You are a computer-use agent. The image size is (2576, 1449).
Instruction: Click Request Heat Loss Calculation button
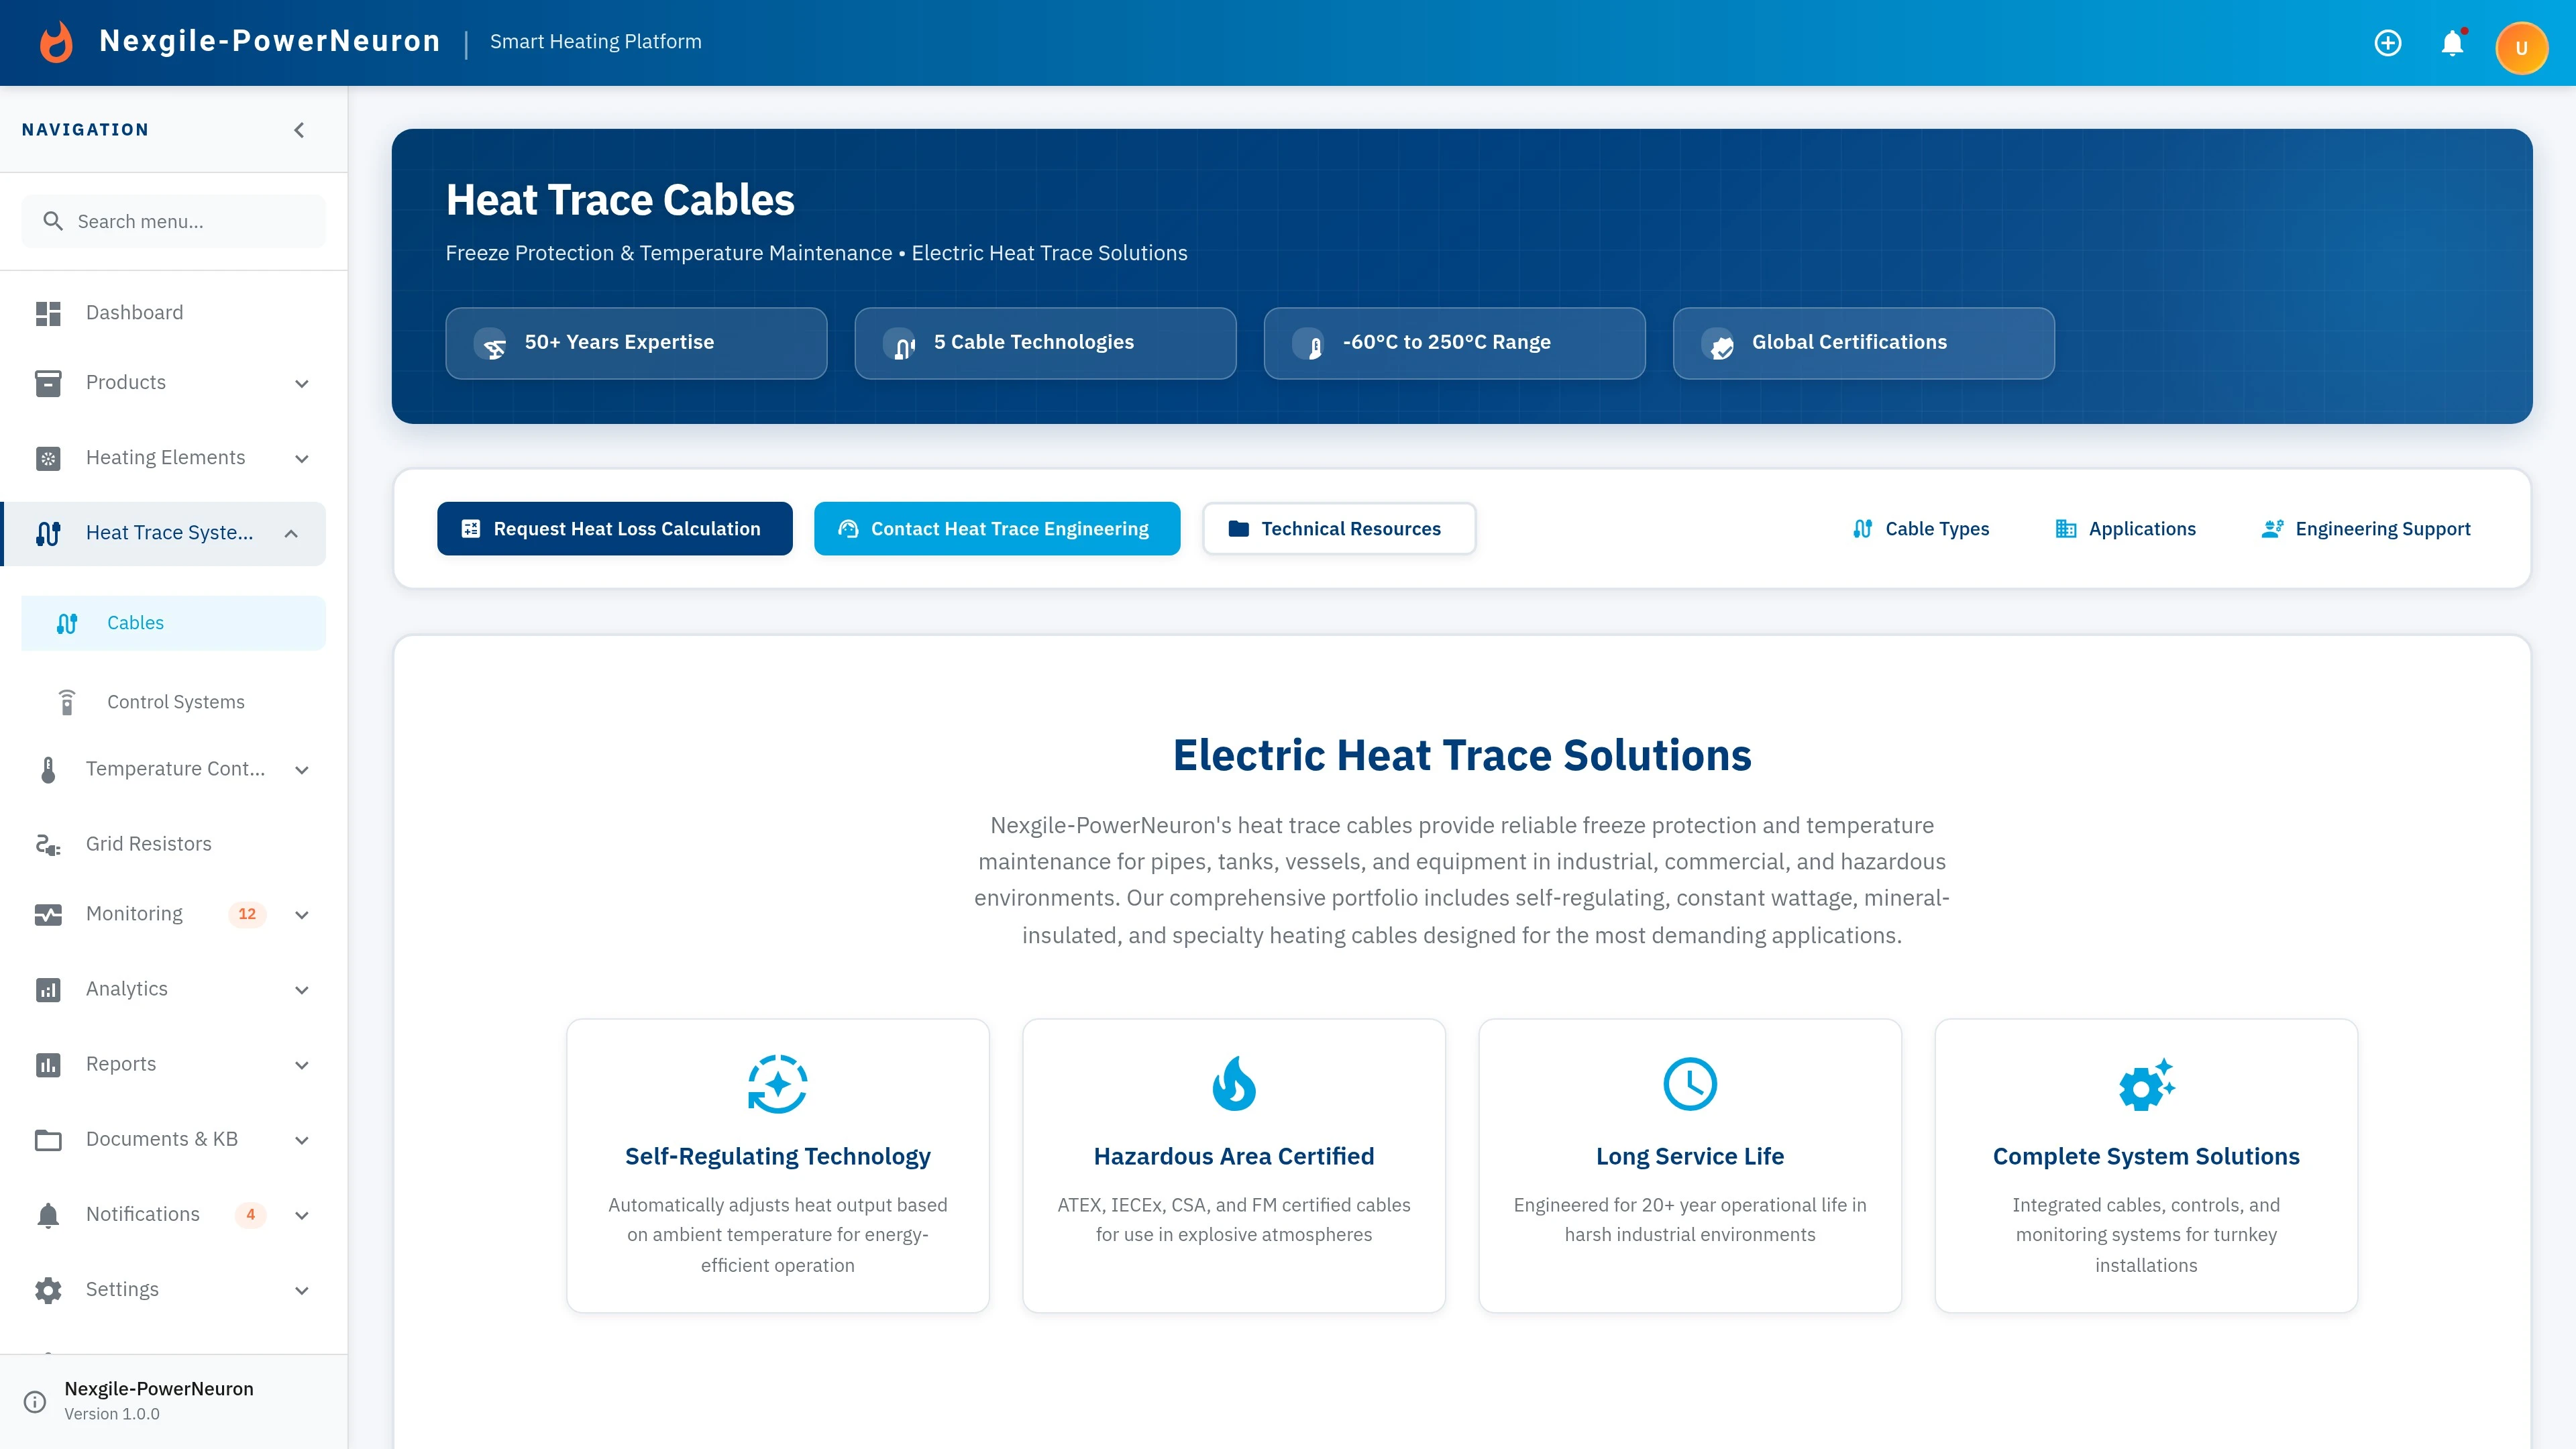(x=614, y=528)
